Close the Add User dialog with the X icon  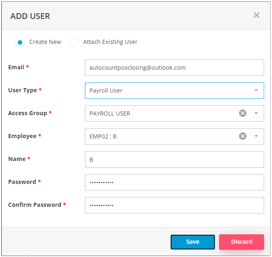pos(256,15)
